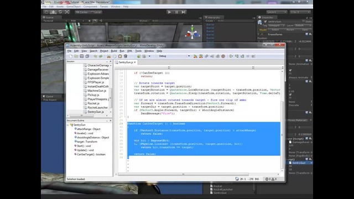This screenshot has height=199, width=354.
Task: Click Unity's Step frame button
Action: tap(184, 12)
